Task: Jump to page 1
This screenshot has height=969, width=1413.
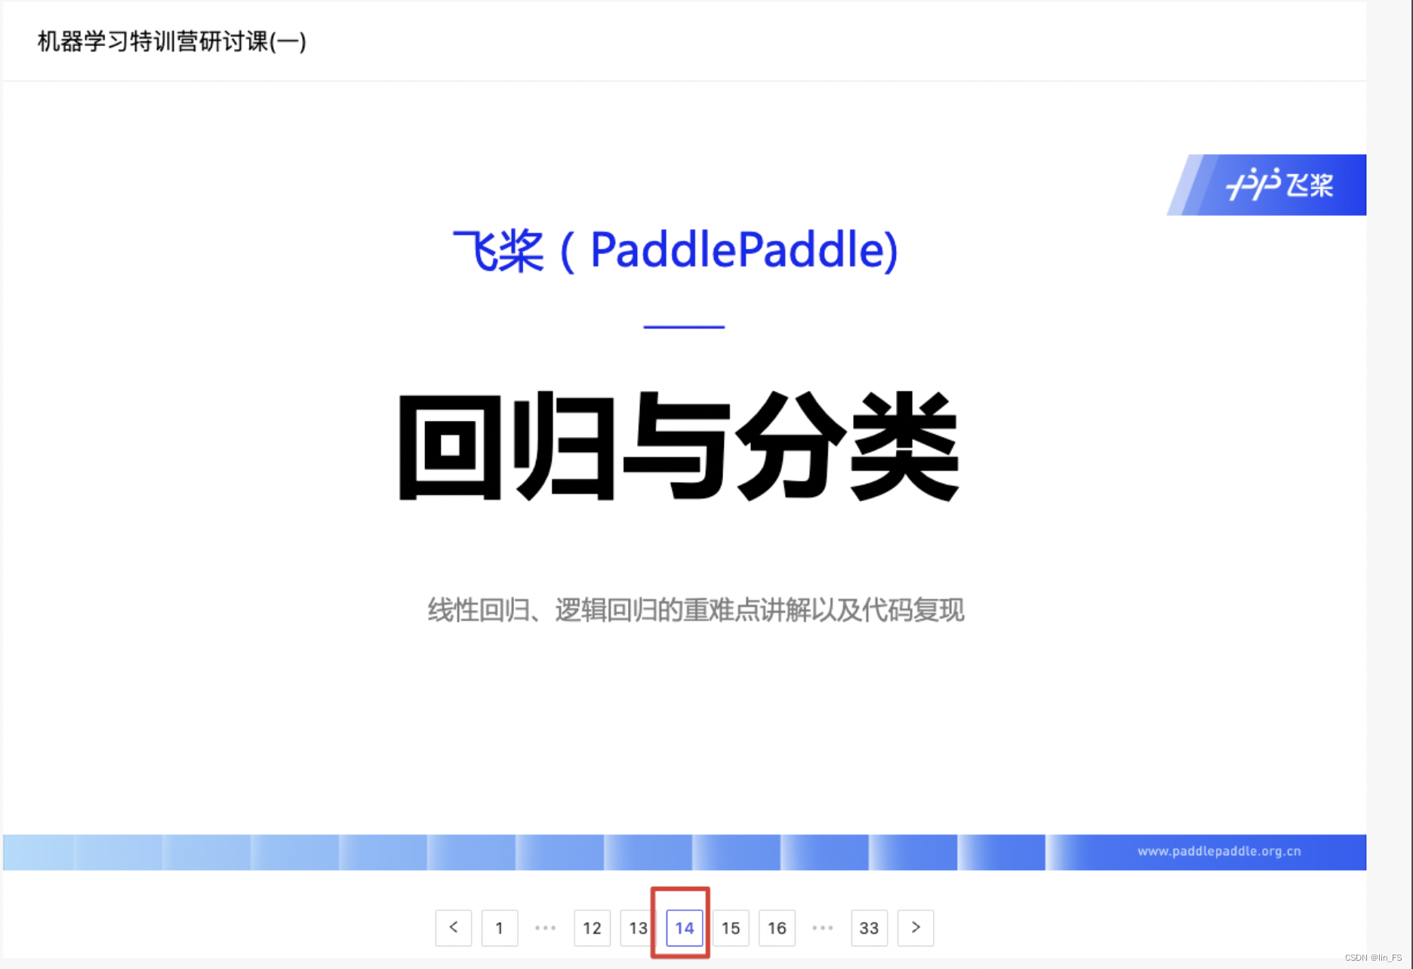Action: pyautogui.click(x=499, y=927)
